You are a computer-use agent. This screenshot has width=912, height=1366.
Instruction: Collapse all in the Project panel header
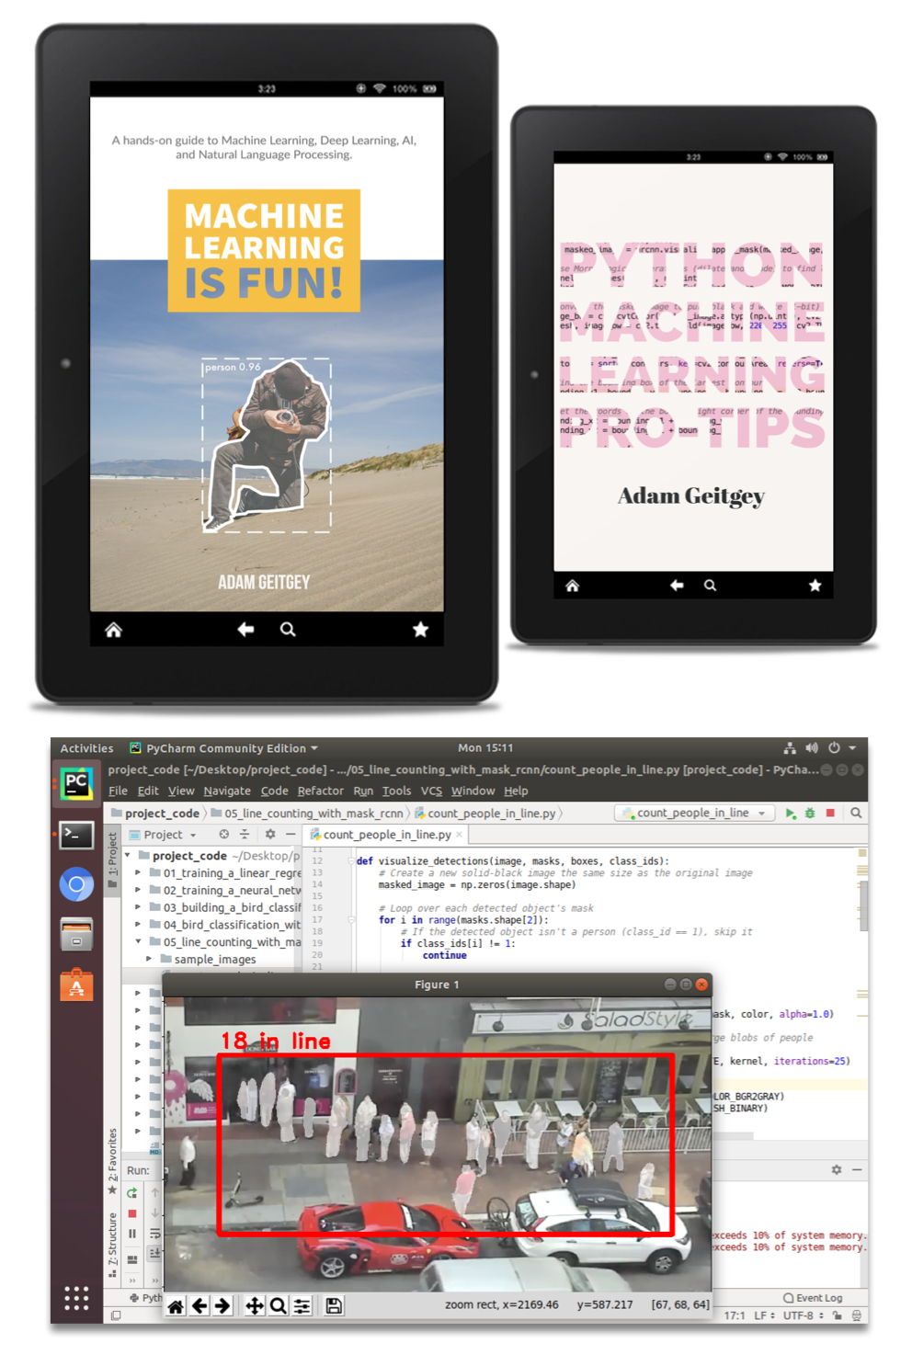(x=245, y=835)
